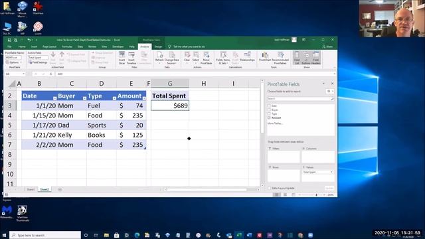Screen dimensions: 425x239
Task: Uncheck the Amount field checkbox
Action: click(x=269, y=118)
